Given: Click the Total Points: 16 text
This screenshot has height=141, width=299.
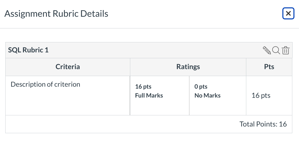Looking at the screenshot, I should point(263,124).
